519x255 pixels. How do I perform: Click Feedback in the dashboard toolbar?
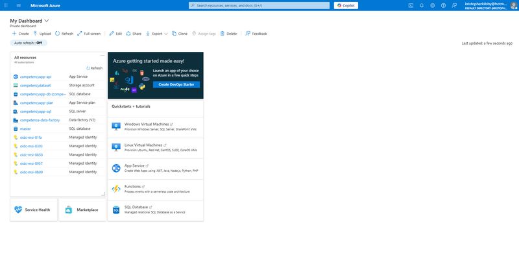click(x=256, y=34)
